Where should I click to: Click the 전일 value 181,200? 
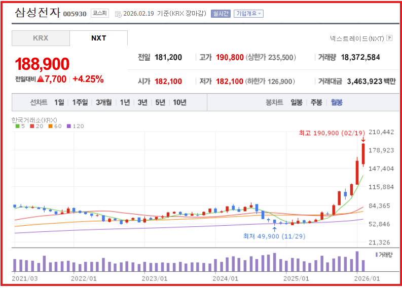(168, 57)
